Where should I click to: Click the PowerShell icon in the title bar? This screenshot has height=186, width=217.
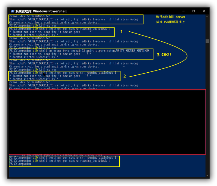pos(13,11)
